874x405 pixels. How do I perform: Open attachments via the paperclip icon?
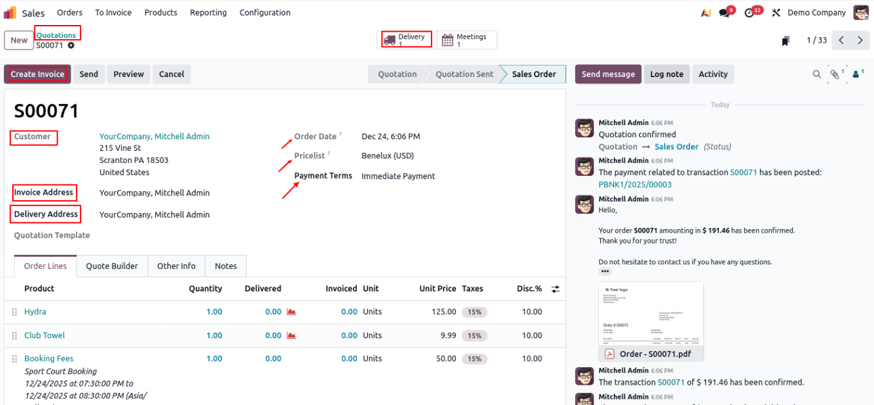[835, 74]
